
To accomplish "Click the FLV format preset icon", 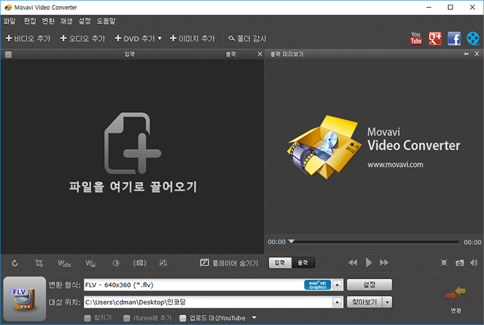I will [x=25, y=298].
